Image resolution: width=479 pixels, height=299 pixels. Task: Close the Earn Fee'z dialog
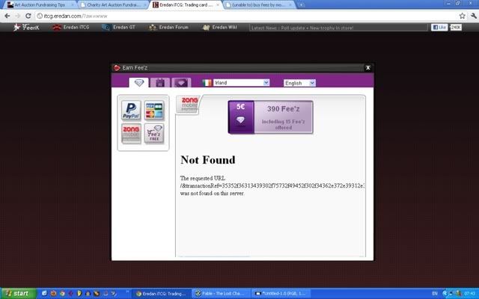[367, 68]
